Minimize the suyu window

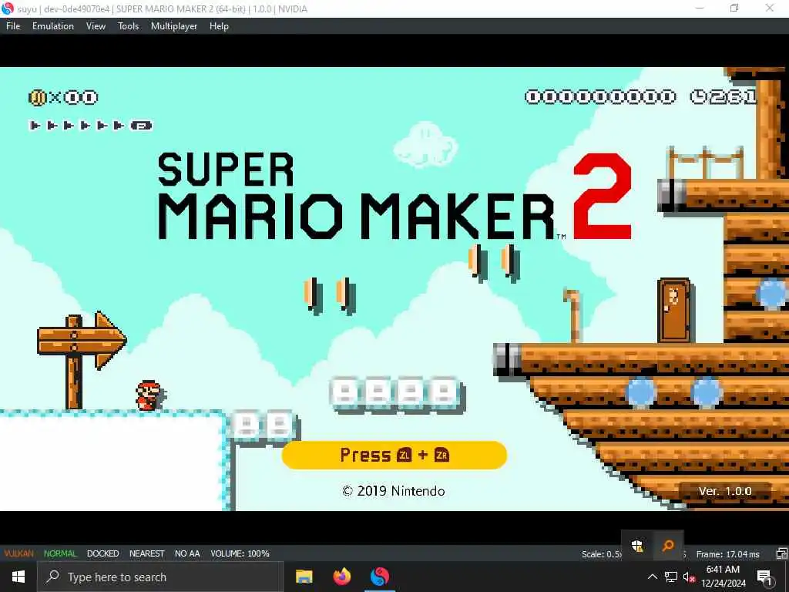pos(700,8)
